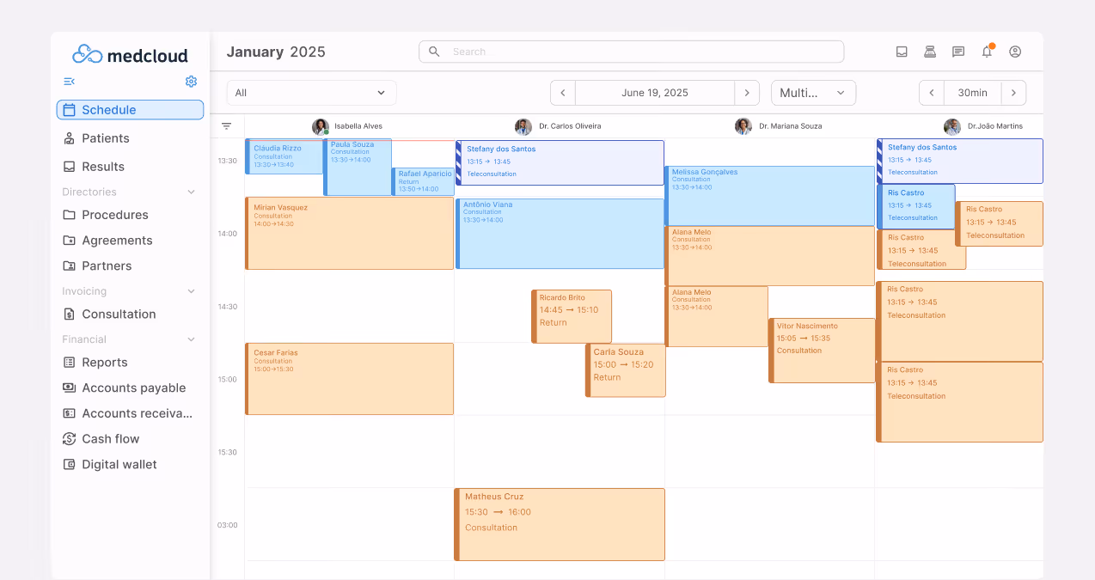Open the Reports section
Image resolution: width=1095 pixels, height=580 pixels.
tap(104, 362)
